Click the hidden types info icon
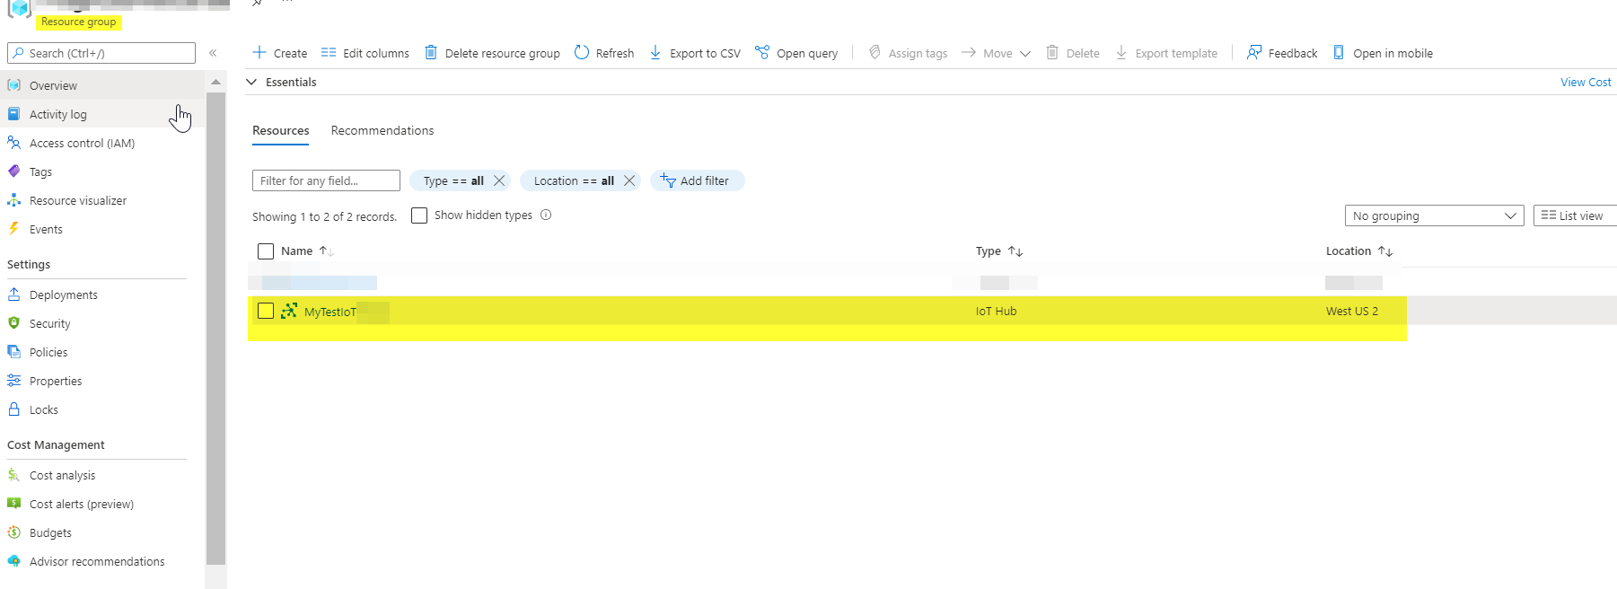Screen dimensions: 1617x589 (x=546, y=215)
